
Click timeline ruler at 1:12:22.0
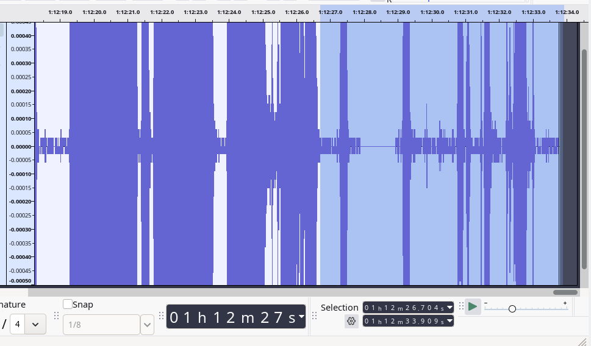click(x=161, y=12)
